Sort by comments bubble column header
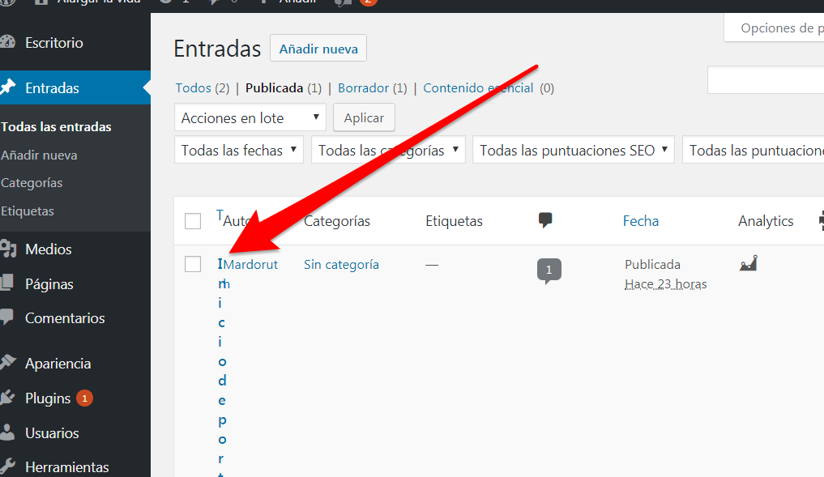The image size is (824, 477). click(545, 220)
